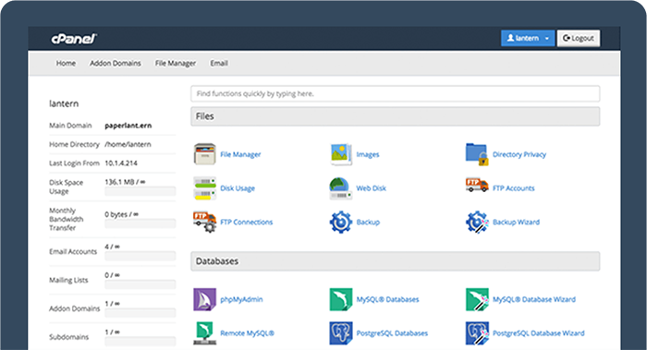The image size is (647, 350).
Task: Open the MySQL® Database Wizard link
Action: click(x=534, y=299)
